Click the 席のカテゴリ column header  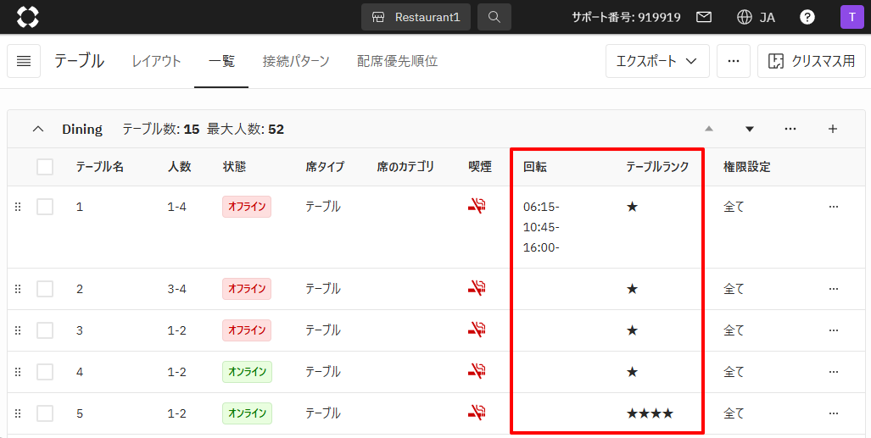[405, 167]
